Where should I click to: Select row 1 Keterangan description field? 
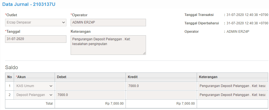[x=232, y=86]
